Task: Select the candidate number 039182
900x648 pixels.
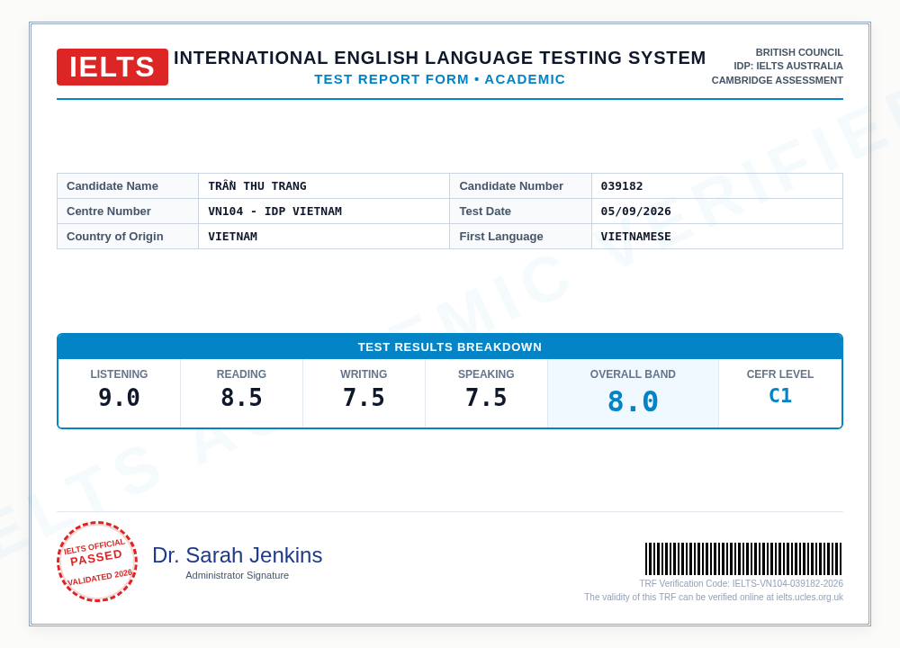Action: click(x=622, y=186)
